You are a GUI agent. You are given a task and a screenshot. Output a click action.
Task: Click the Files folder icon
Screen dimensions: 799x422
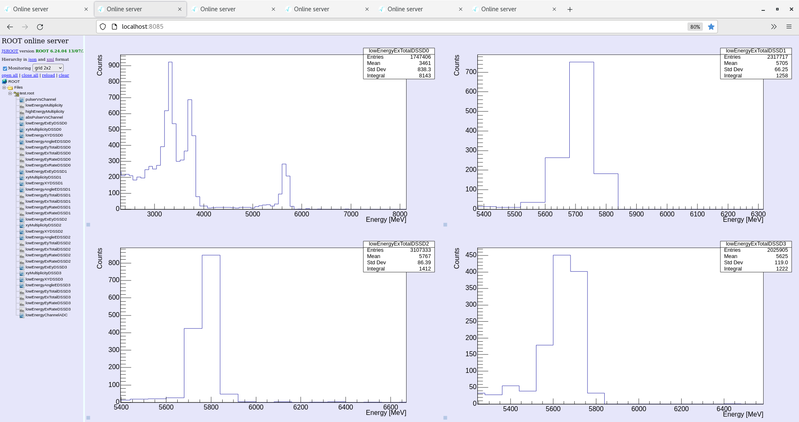(x=10, y=87)
